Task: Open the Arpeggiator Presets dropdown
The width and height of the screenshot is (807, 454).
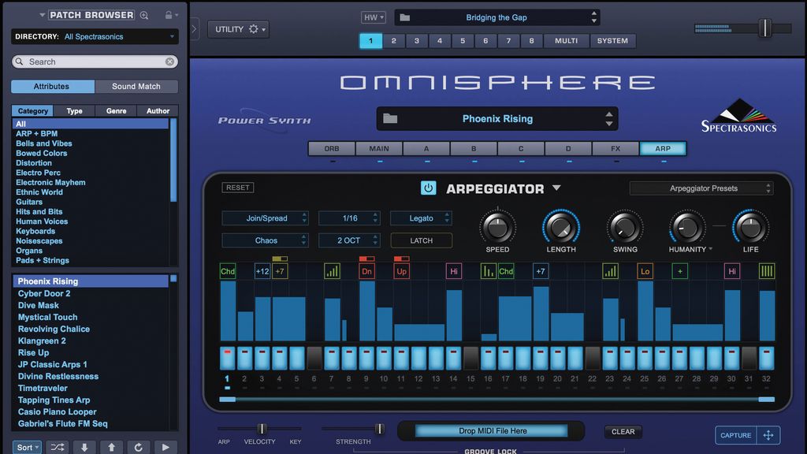Action: (x=701, y=188)
